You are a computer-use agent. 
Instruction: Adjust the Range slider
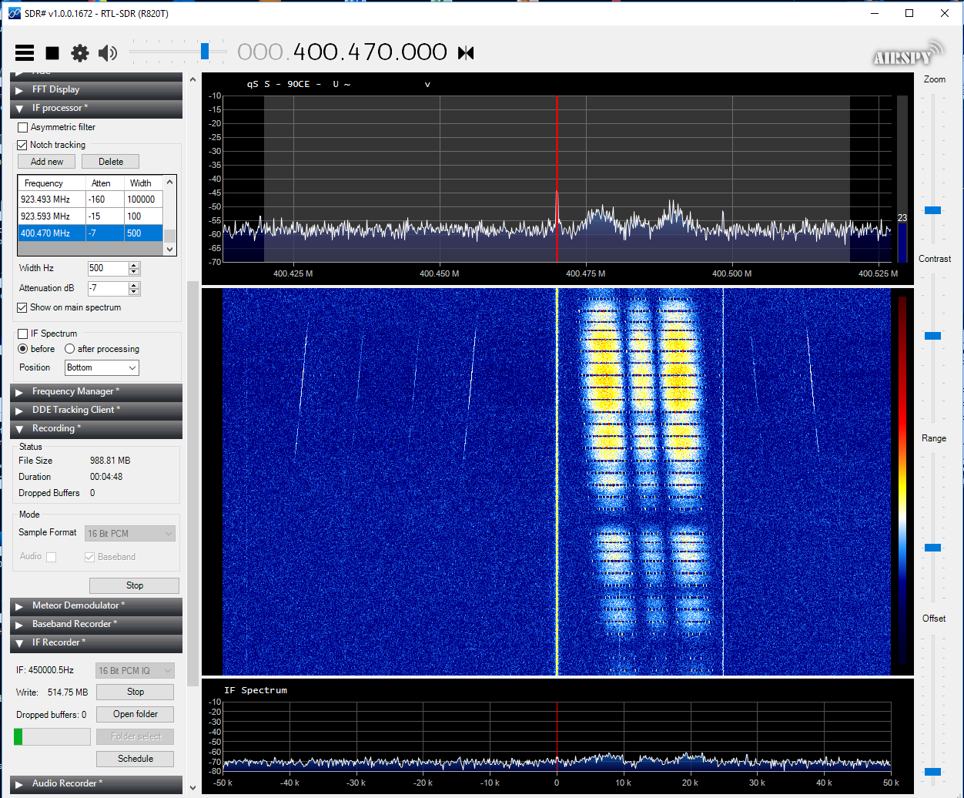click(x=932, y=548)
